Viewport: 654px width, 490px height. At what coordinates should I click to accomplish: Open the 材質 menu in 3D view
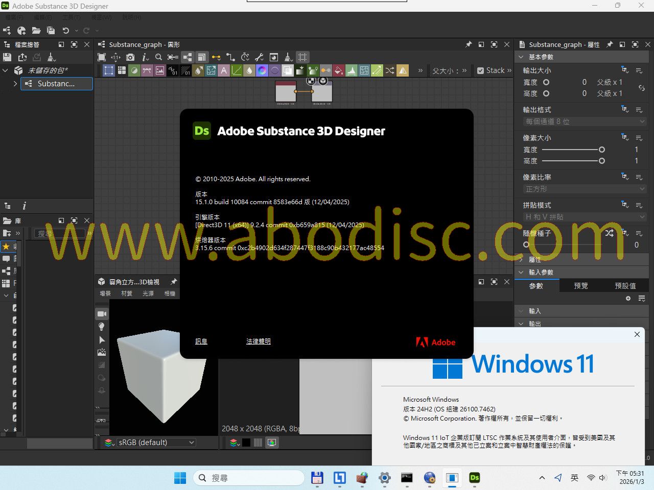point(127,293)
